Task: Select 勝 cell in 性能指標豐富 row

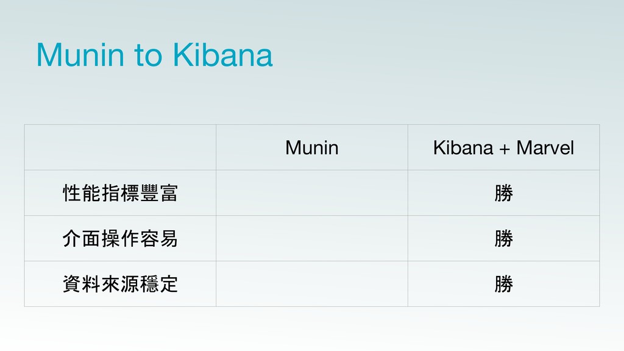Action: coord(504,193)
